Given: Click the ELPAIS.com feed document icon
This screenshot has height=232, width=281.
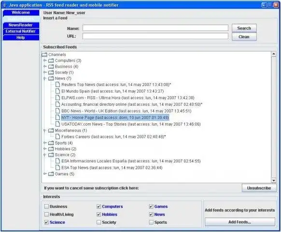Looking at the screenshot, I should click(x=57, y=98).
